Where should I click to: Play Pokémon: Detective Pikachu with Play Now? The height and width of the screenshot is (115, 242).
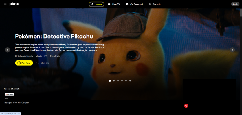tap(24, 63)
